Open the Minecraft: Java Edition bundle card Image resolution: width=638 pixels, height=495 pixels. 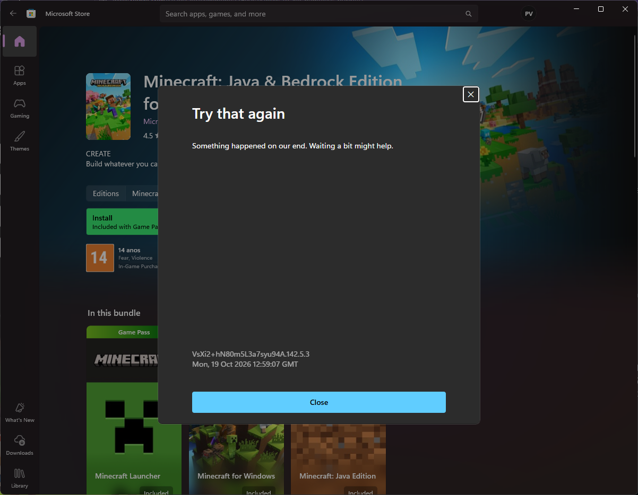[338, 459]
